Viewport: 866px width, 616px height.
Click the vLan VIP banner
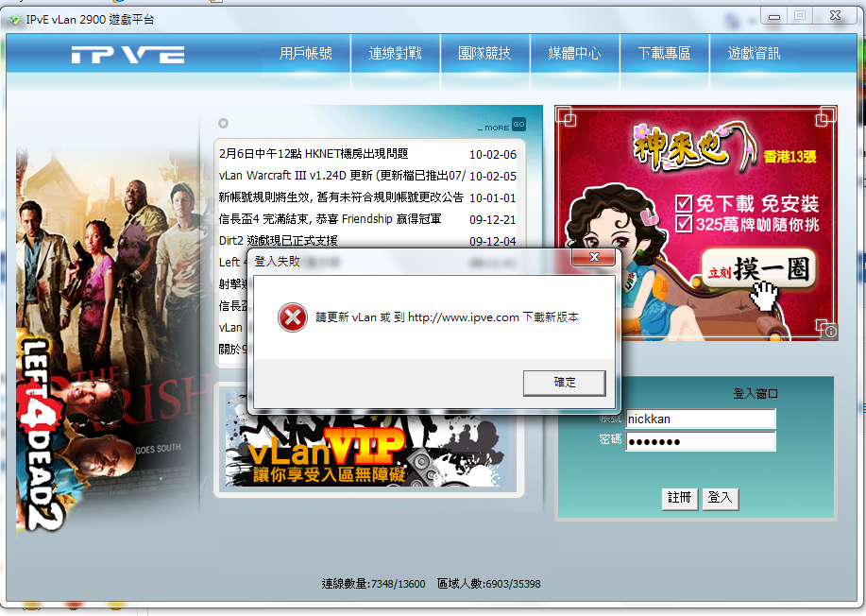pyautogui.click(x=368, y=451)
